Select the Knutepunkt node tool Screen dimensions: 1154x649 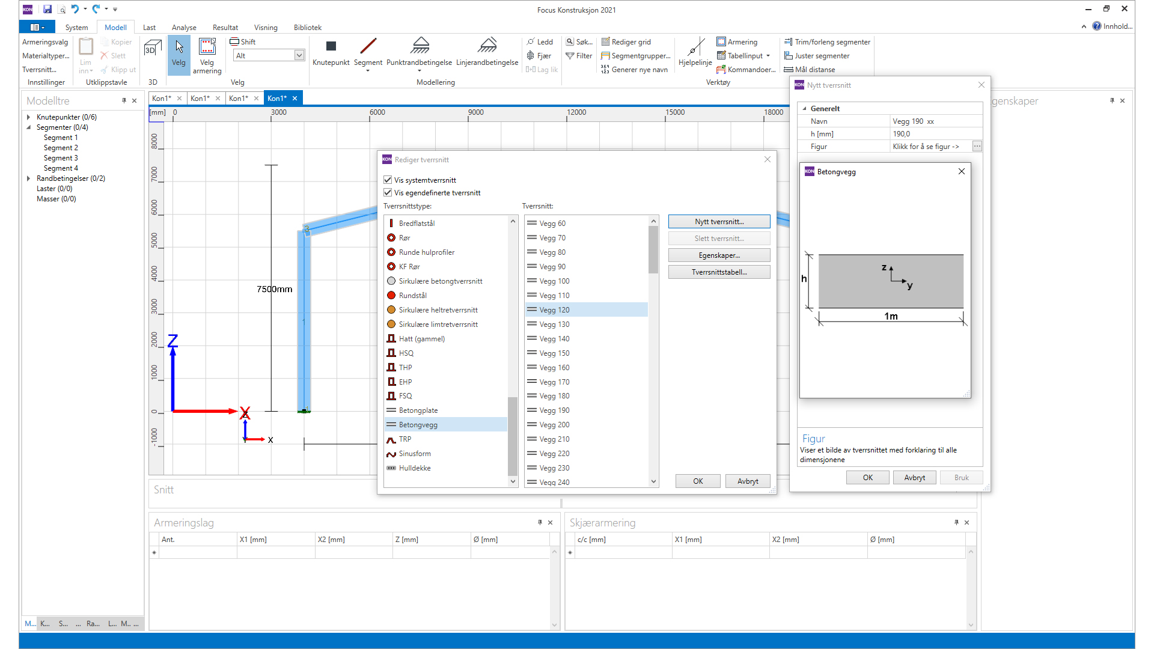(331, 53)
